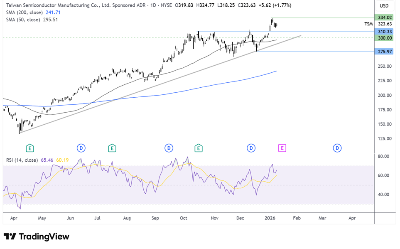The width and height of the screenshot is (400, 249).
Task: Click the green earnings E marker above October
Action: [199, 148]
